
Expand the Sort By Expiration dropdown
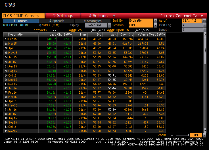click(155, 21)
